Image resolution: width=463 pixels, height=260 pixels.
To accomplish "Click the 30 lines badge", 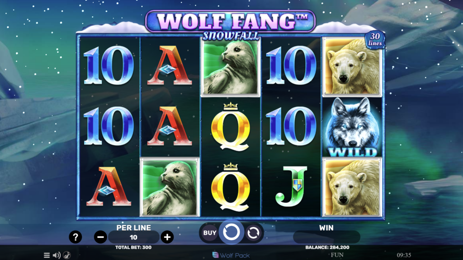I will pyautogui.click(x=375, y=40).
